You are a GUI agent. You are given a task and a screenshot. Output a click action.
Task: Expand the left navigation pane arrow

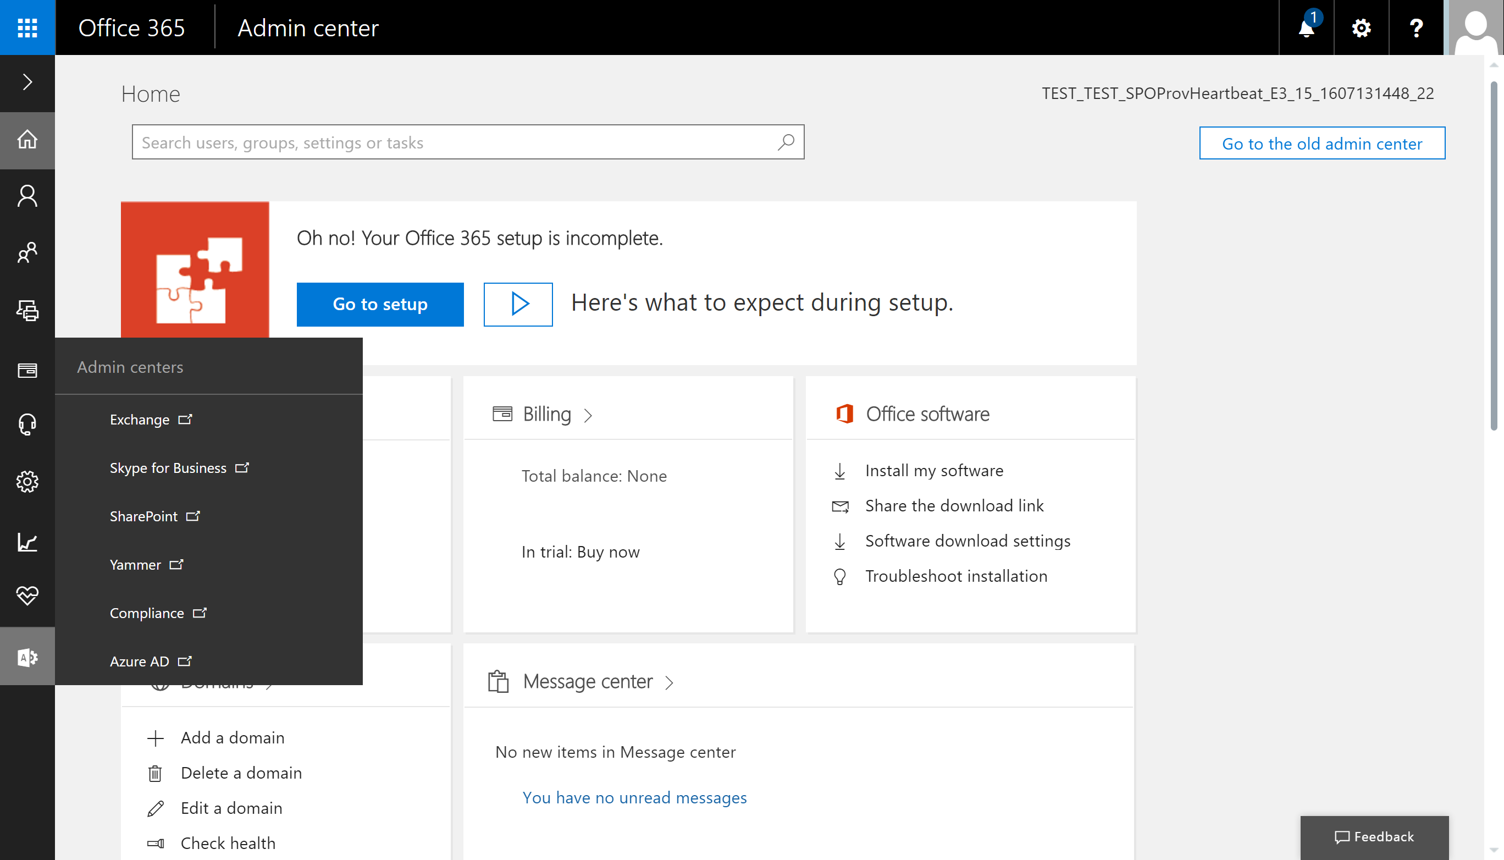[x=27, y=82]
